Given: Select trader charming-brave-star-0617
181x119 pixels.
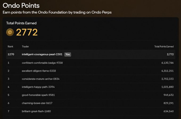Looking at the screenshot, I should click(x=37, y=103).
